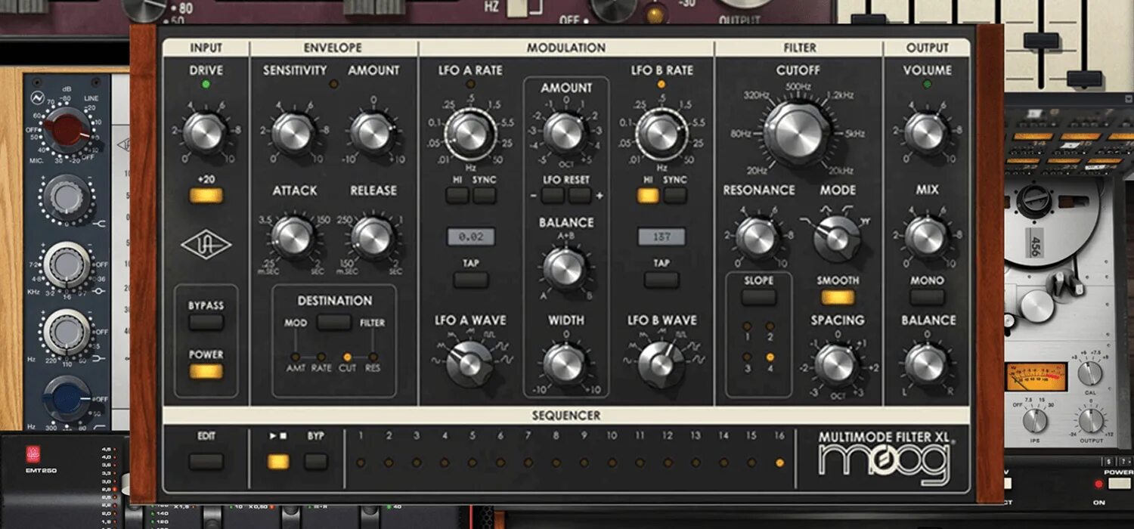The height and width of the screenshot is (529, 1134).
Task: Toggle the Bypass button
Action: pyautogui.click(x=206, y=323)
